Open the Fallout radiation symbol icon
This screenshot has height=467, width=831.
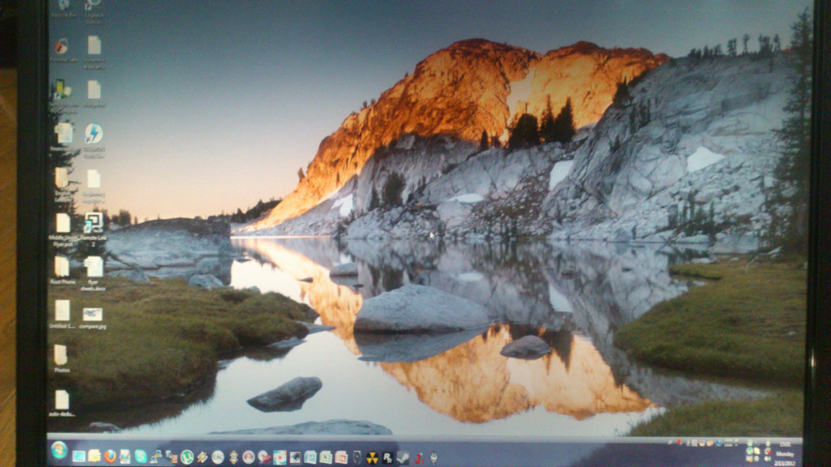[x=372, y=458]
